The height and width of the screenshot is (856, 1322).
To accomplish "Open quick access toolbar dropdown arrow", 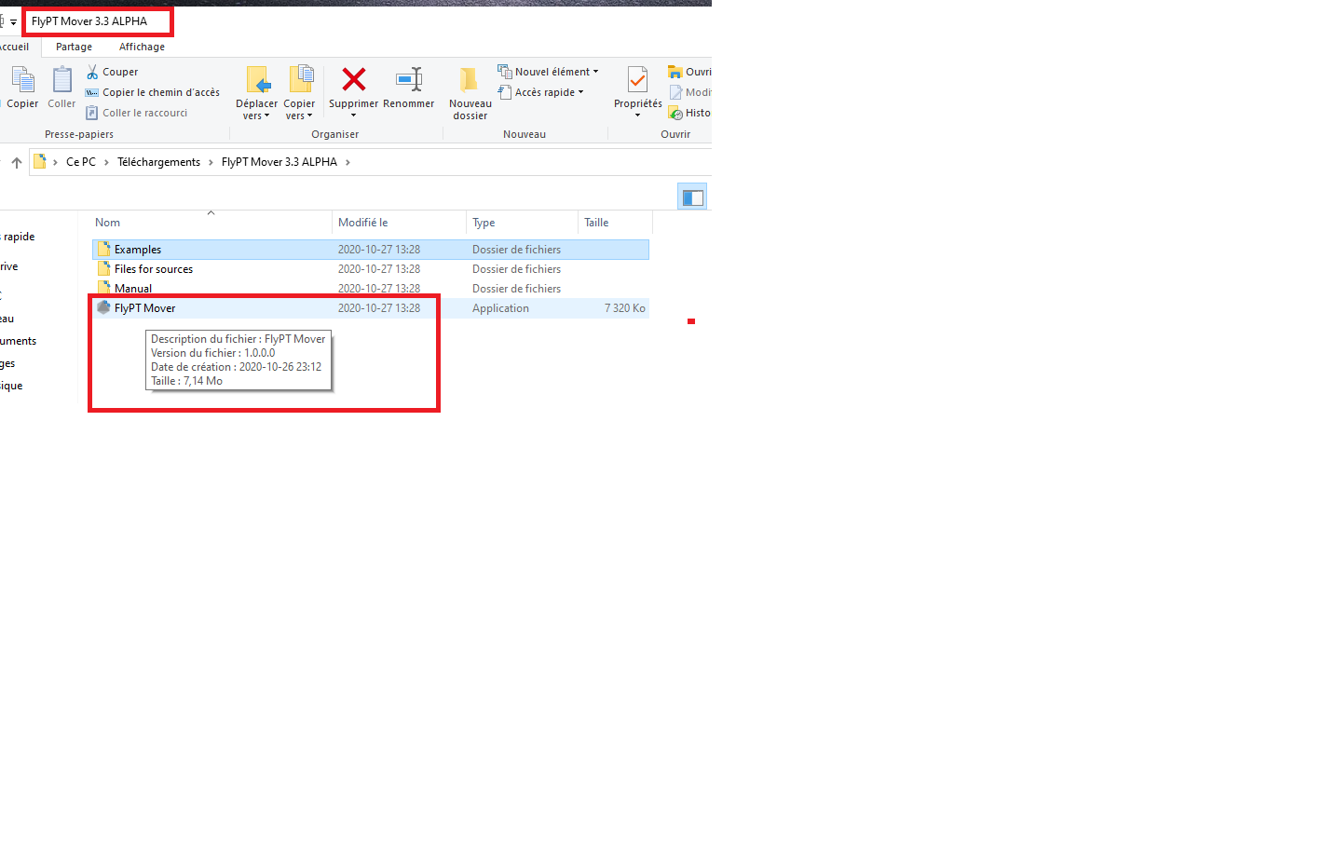I will pos(13,21).
